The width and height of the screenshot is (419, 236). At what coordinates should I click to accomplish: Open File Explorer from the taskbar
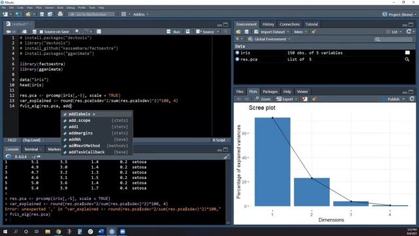coord(48,231)
